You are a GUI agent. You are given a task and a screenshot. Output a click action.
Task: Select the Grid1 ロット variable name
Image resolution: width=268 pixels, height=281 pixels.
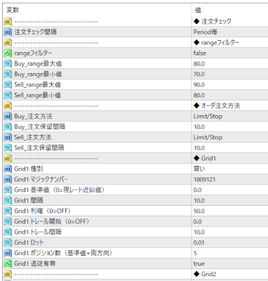29,242
